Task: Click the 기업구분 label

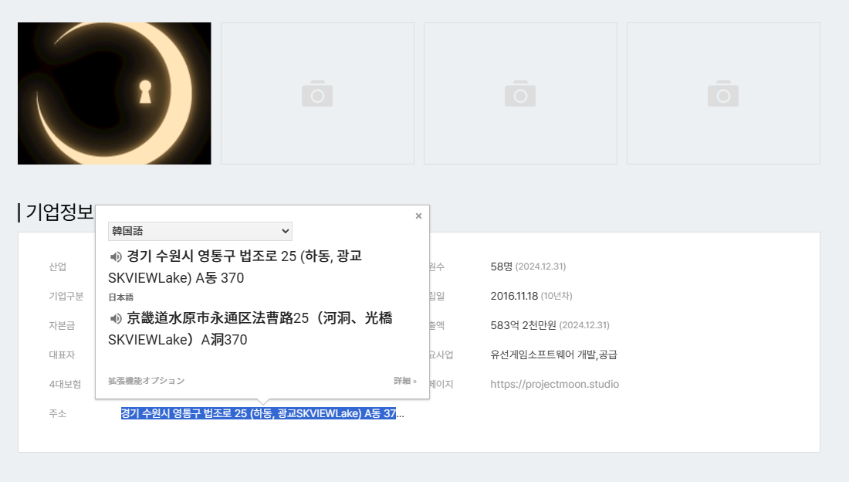Action: click(66, 296)
